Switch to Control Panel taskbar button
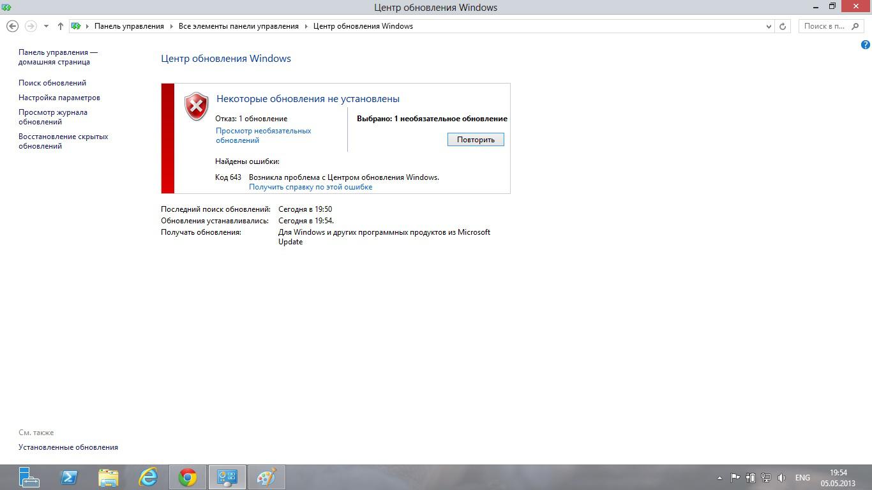 point(227,477)
